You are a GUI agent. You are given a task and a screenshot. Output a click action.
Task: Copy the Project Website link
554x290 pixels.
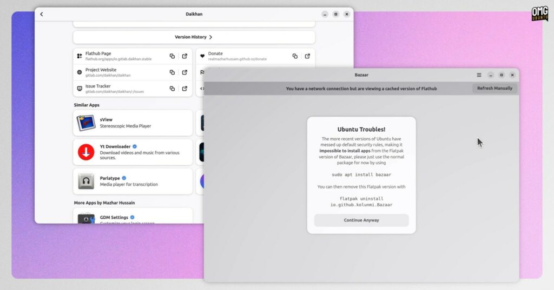click(x=172, y=72)
